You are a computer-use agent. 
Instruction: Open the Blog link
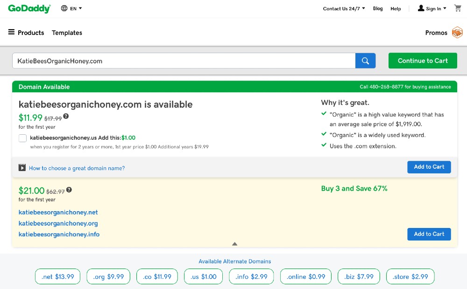[x=378, y=8]
